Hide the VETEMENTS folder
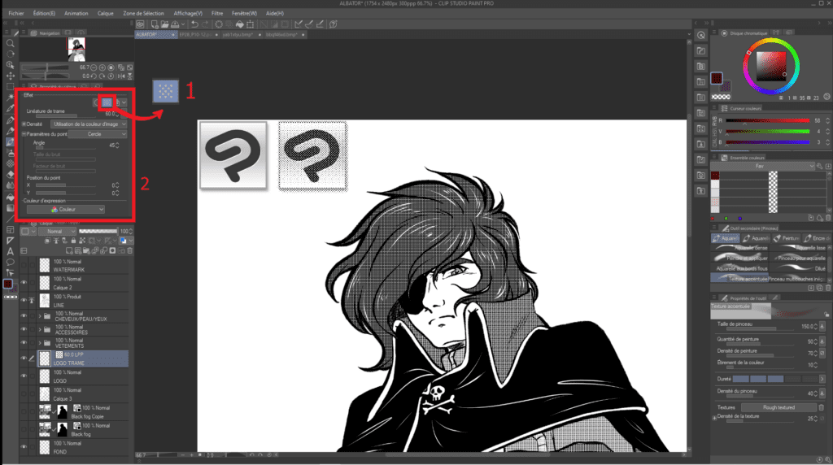The height and width of the screenshot is (465, 833). coord(24,342)
